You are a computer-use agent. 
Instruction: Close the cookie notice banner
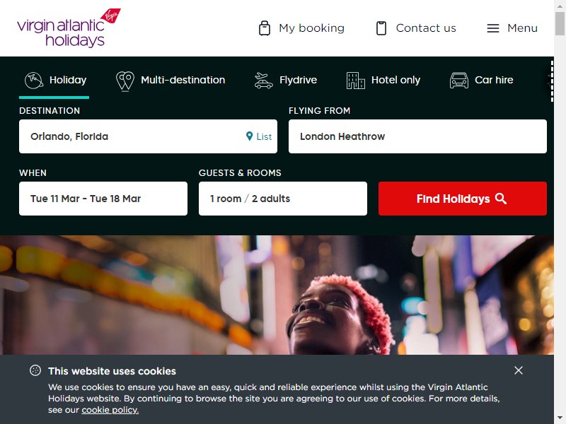pos(519,370)
